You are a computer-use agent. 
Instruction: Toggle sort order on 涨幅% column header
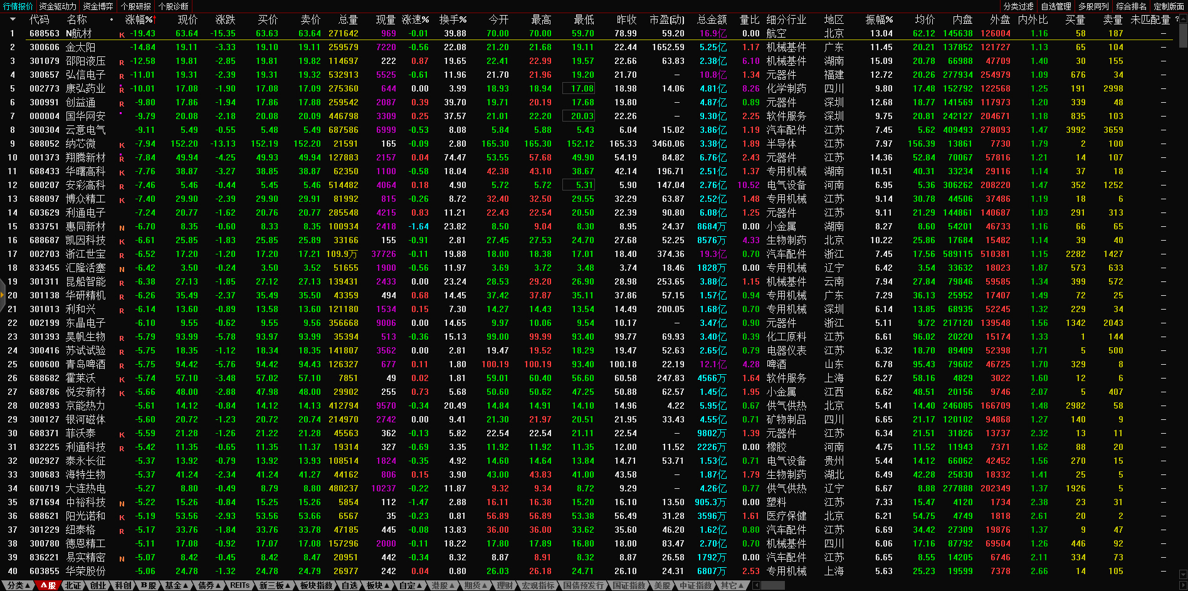139,19
